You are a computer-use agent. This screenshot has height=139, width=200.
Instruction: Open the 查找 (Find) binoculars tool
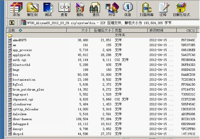pos(96,9)
